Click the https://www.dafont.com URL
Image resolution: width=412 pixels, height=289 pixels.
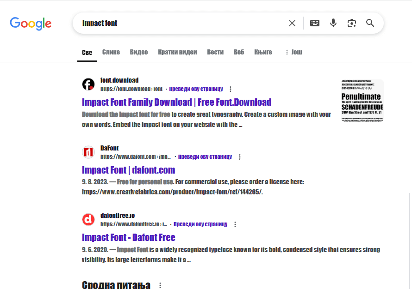click(x=136, y=157)
